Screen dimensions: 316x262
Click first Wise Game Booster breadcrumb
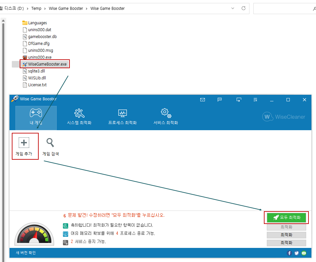66,9
